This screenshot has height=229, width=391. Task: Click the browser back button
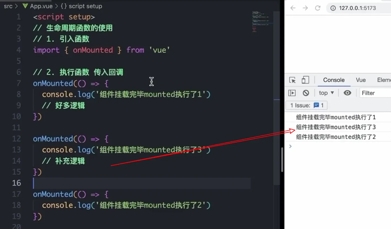(293, 8)
